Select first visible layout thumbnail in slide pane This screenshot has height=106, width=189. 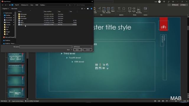[16, 58]
